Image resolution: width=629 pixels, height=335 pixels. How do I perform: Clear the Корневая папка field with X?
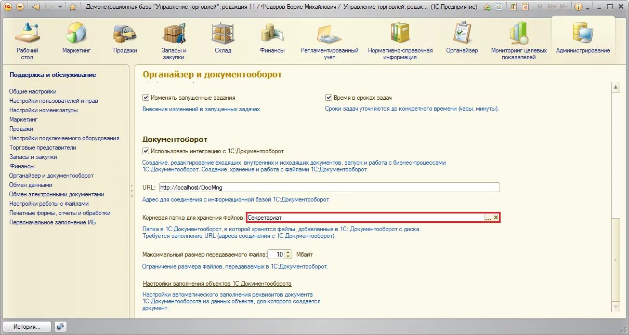(x=496, y=218)
